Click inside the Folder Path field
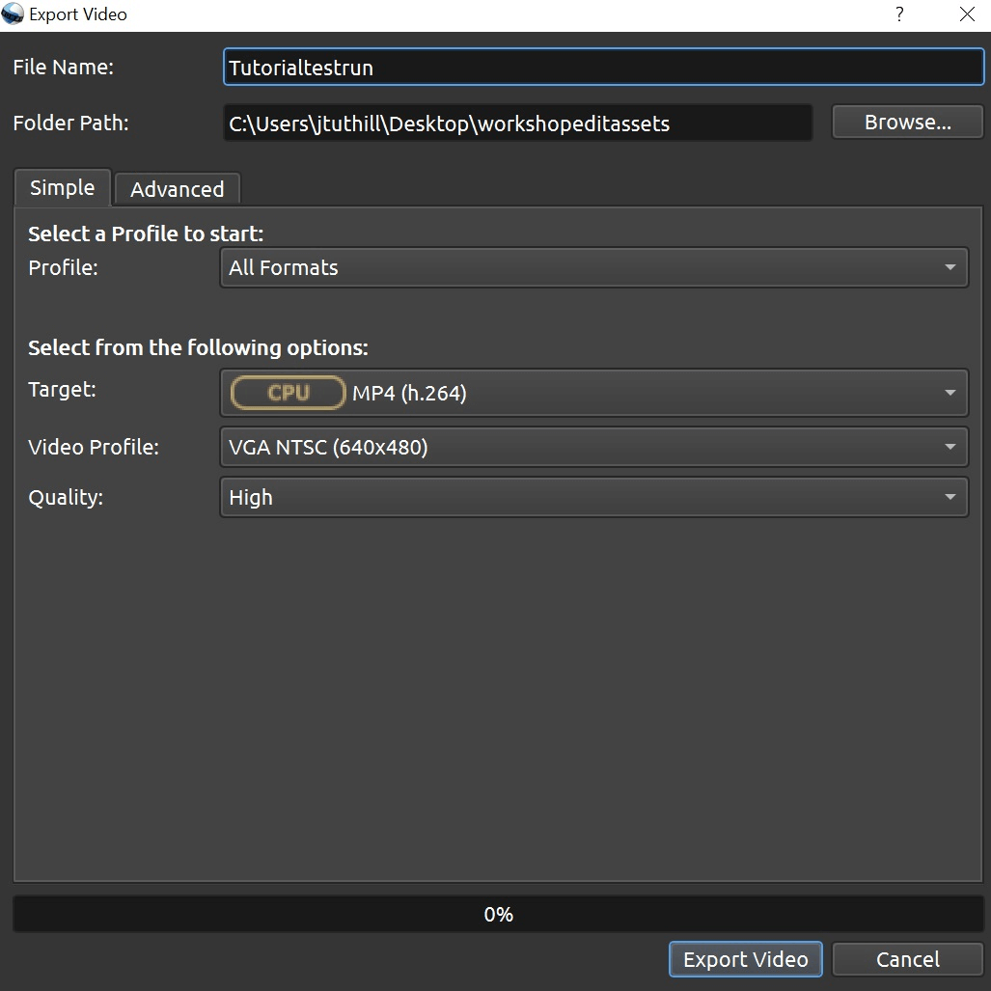The height and width of the screenshot is (991, 991). tap(517, 123)
